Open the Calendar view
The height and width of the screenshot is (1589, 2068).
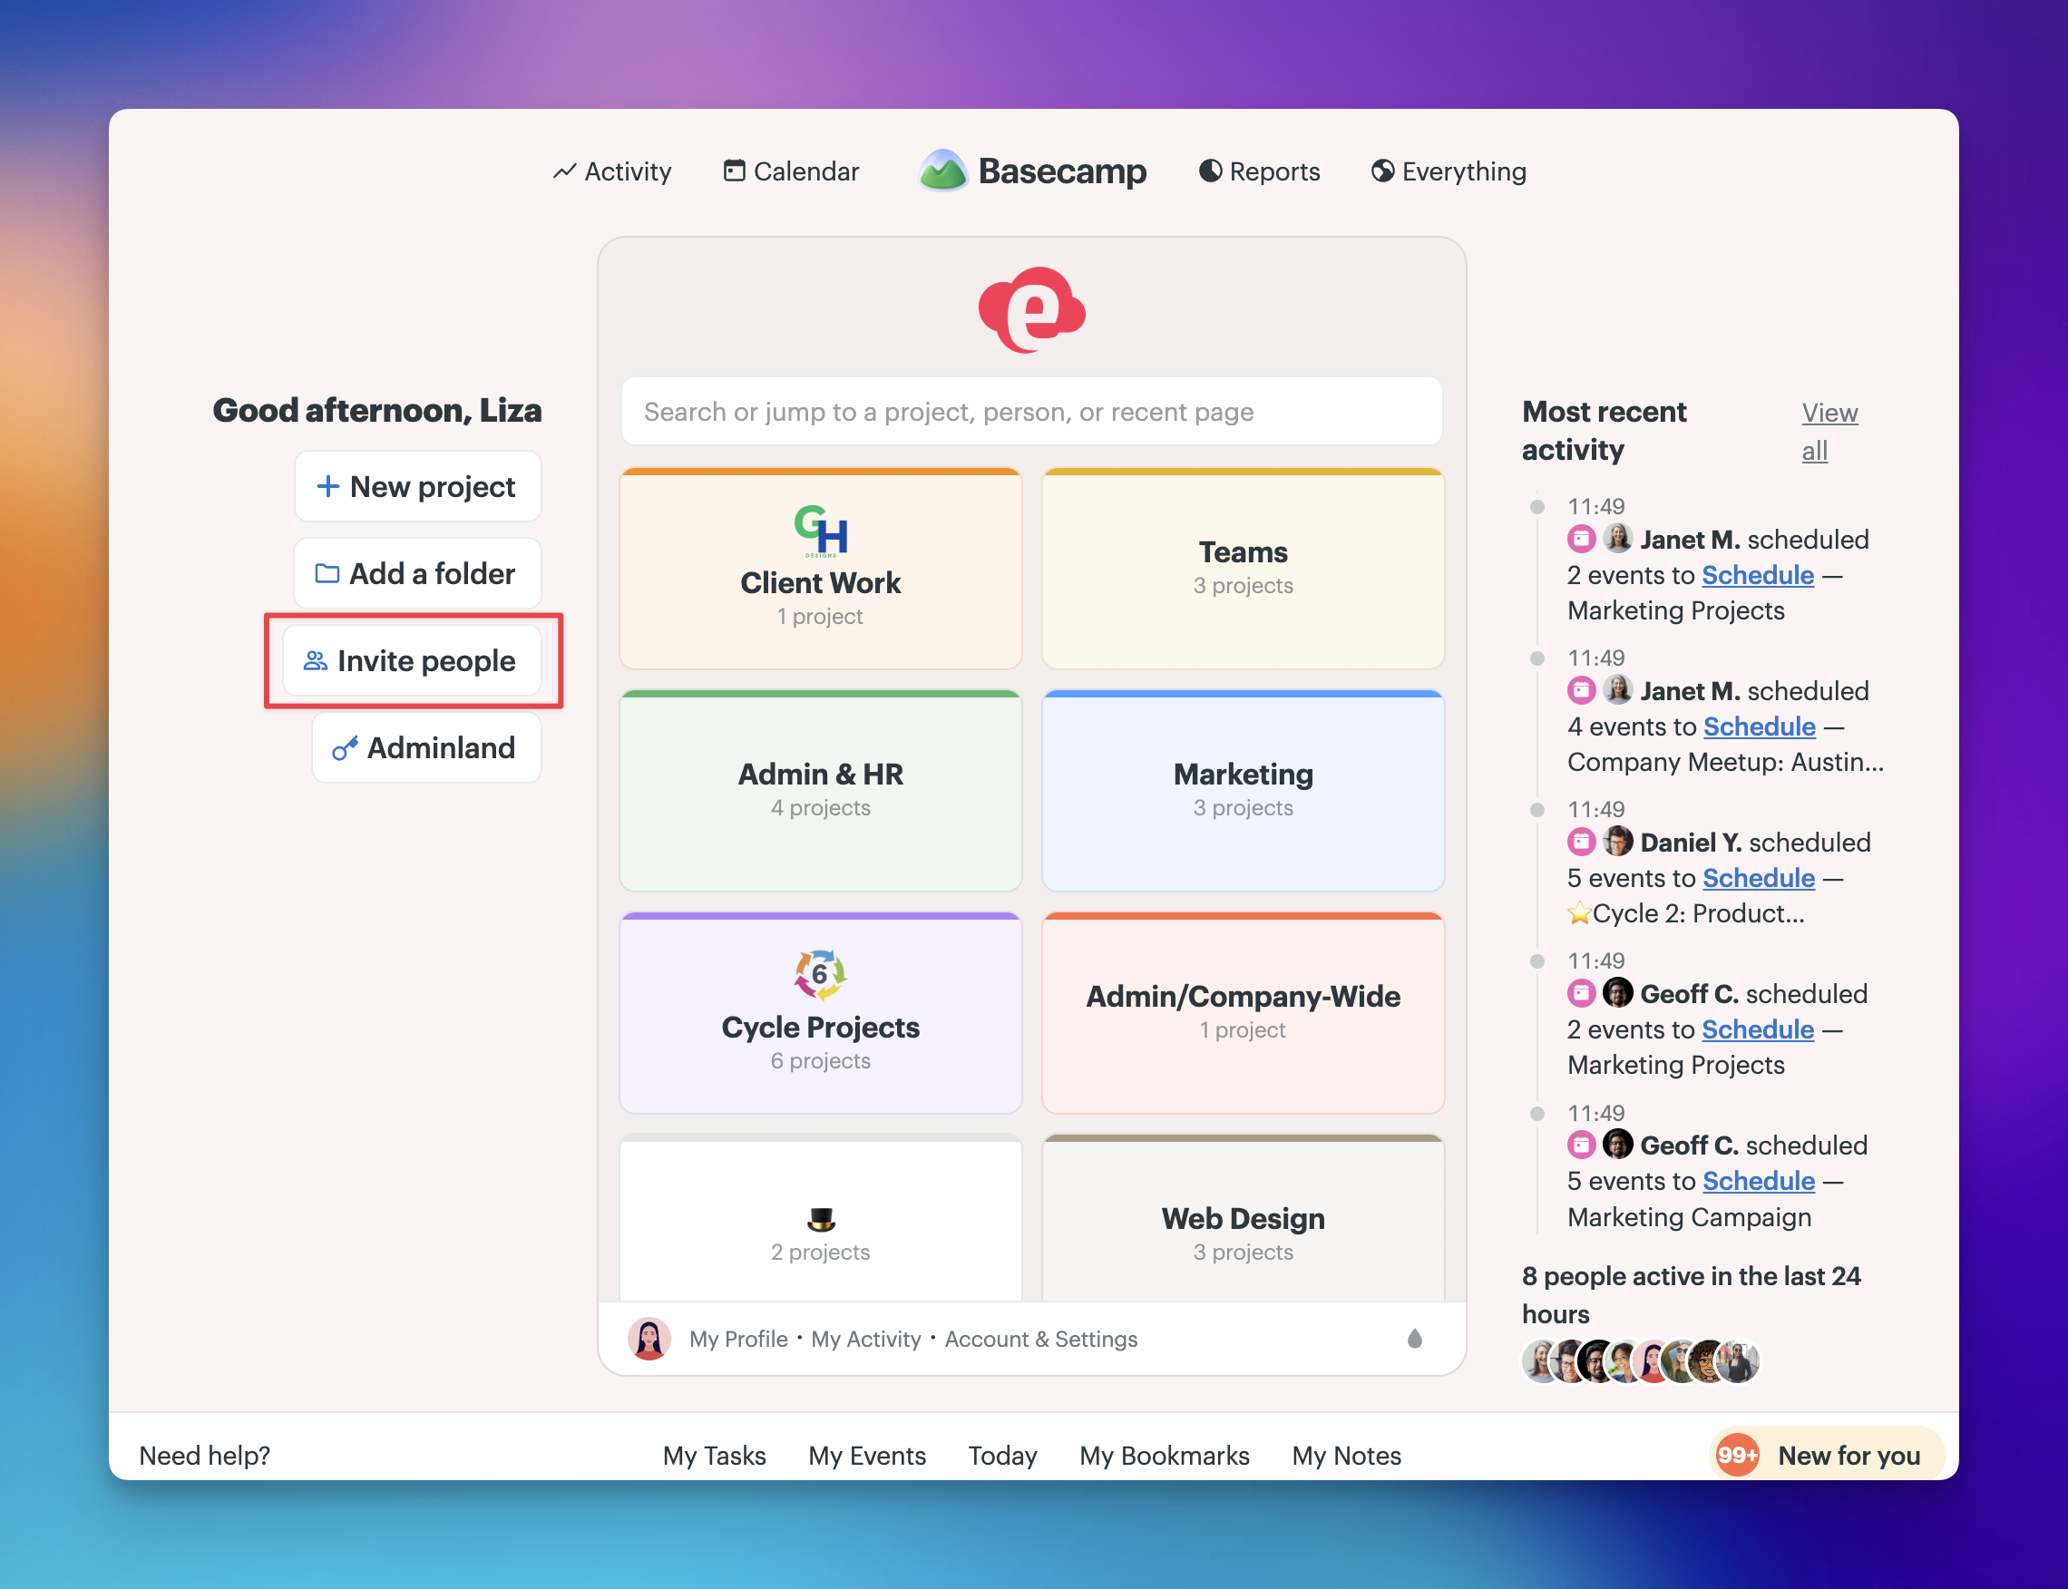tap(791, 171)
